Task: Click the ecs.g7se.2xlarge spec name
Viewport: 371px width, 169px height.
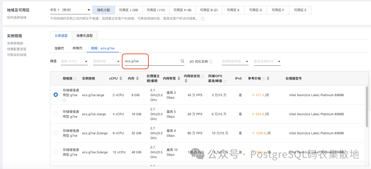Action: click(x=95, y=133)
